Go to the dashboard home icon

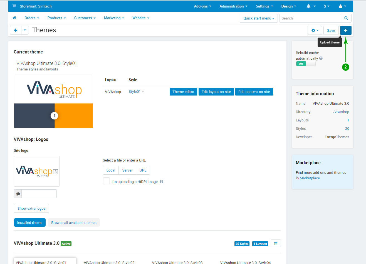(x=14, y=18)
